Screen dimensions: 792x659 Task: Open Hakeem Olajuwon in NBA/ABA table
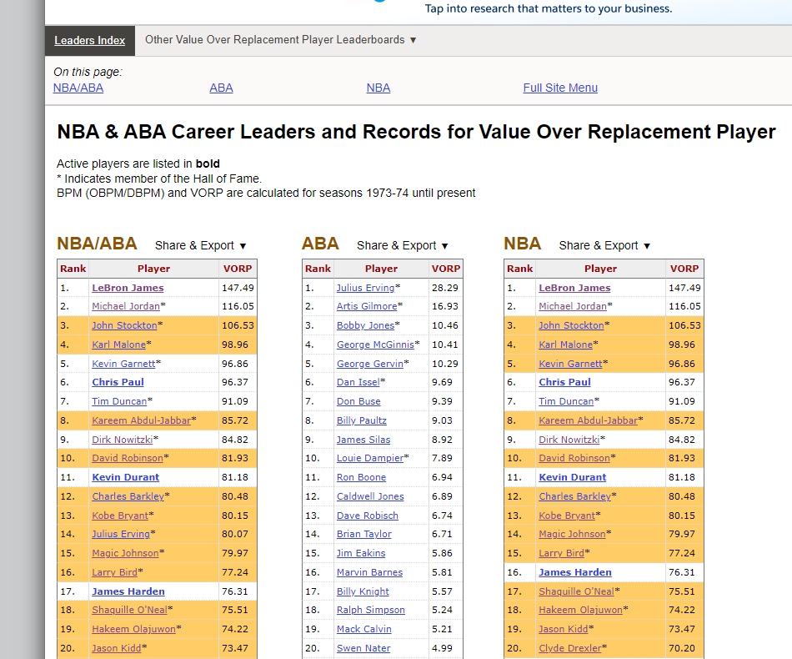(134, 629)
